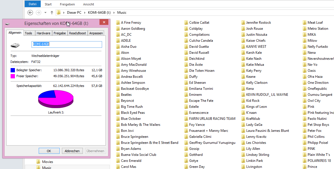Click the folder name One Direction
This screenshot has height=169, width=334.
318,83
